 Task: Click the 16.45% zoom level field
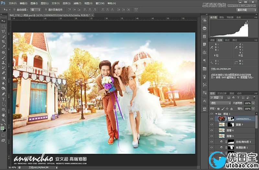(12, 167)
